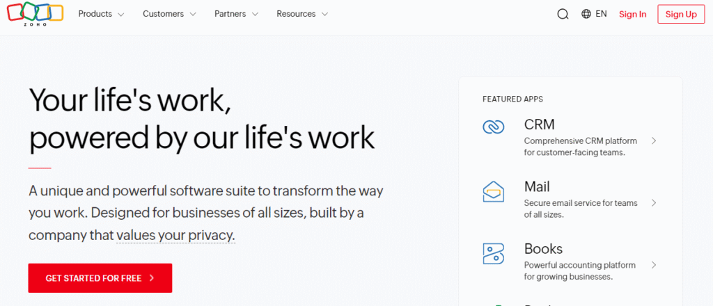Click the Mail envelope icon
The width and height of the screenshot is (713, 306).
[x=493, y=191]
